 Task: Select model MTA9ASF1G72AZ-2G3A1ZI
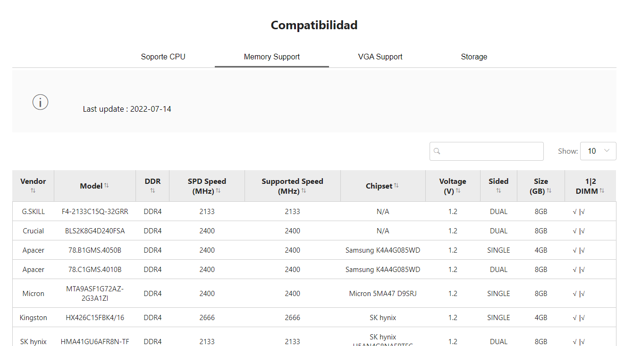[x=95, y=294]
